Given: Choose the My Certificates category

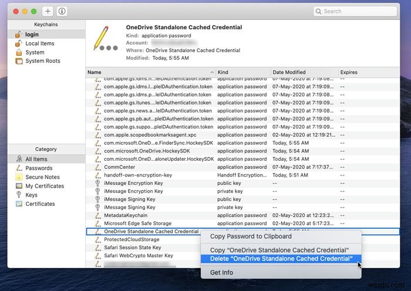Looking at the screenshot, I should 46,186.
